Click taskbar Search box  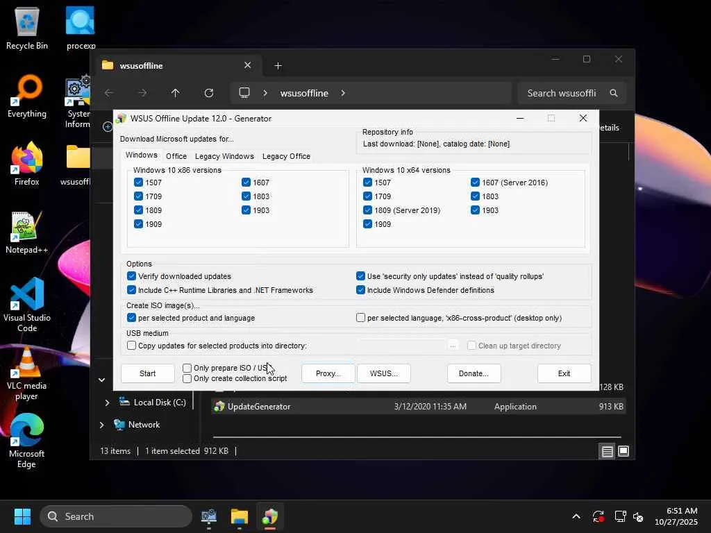(116, 516)
